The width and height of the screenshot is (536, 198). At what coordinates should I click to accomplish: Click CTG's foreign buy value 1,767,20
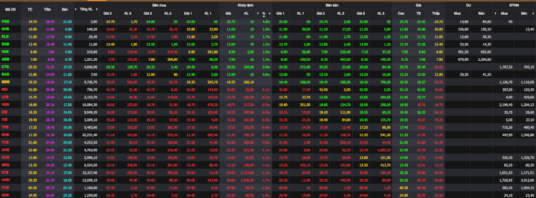point(506,67)
